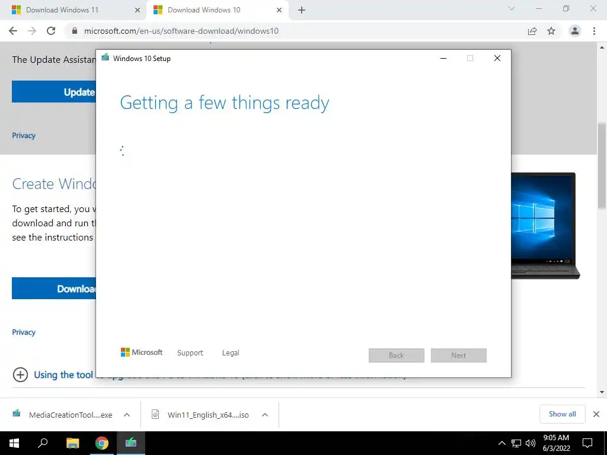607x455 pixels.
Task: Close the Windows 10 Setup dialog
Action: [497, 58]
